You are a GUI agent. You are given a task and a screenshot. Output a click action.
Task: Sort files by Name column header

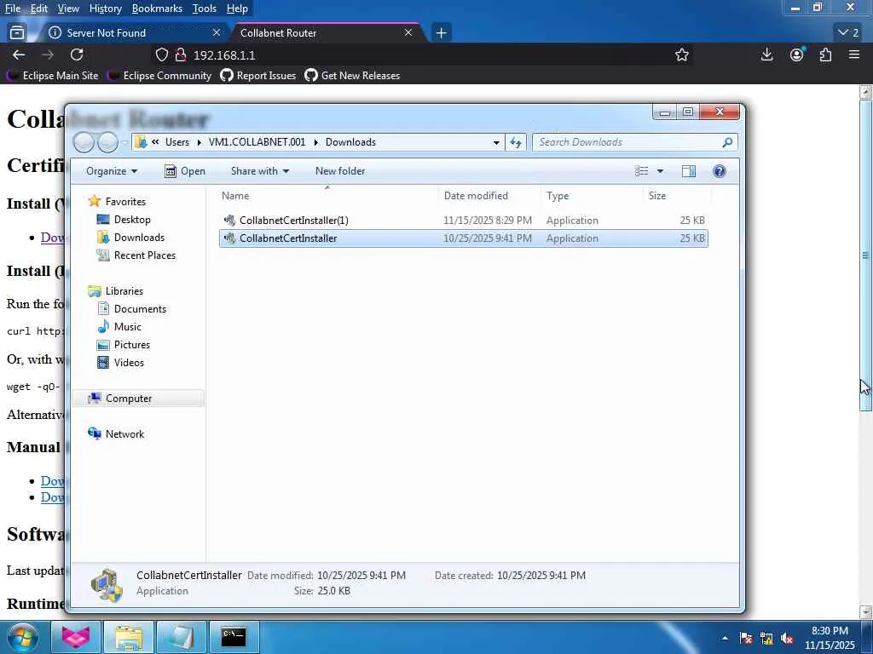point(327,196)
